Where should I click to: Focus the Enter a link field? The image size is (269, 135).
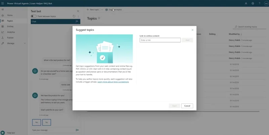click(160, 40)
